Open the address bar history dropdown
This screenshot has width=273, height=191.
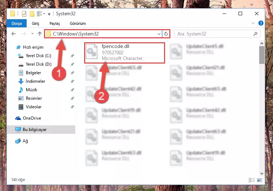(x=159, y=34)
